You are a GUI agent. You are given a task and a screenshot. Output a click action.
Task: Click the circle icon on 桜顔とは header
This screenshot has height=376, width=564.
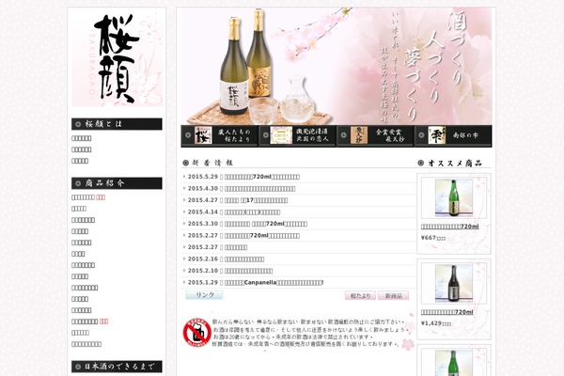pos(78,124)
